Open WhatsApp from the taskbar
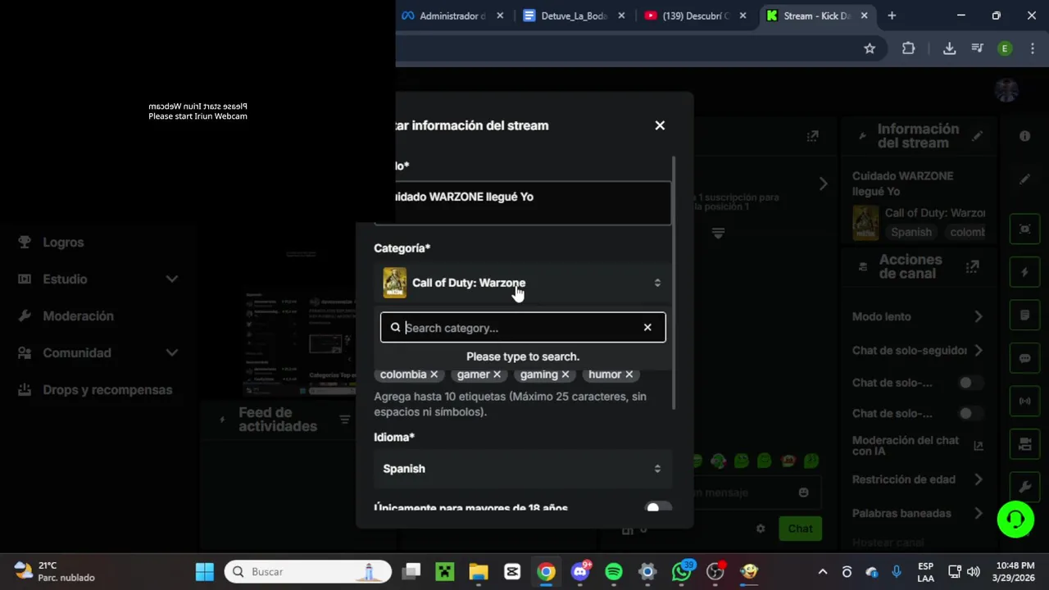 [681, 571]
